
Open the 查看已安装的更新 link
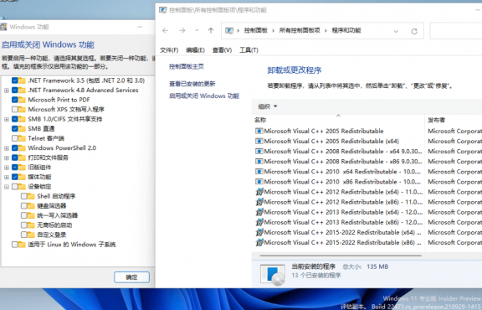click(192, 84)
